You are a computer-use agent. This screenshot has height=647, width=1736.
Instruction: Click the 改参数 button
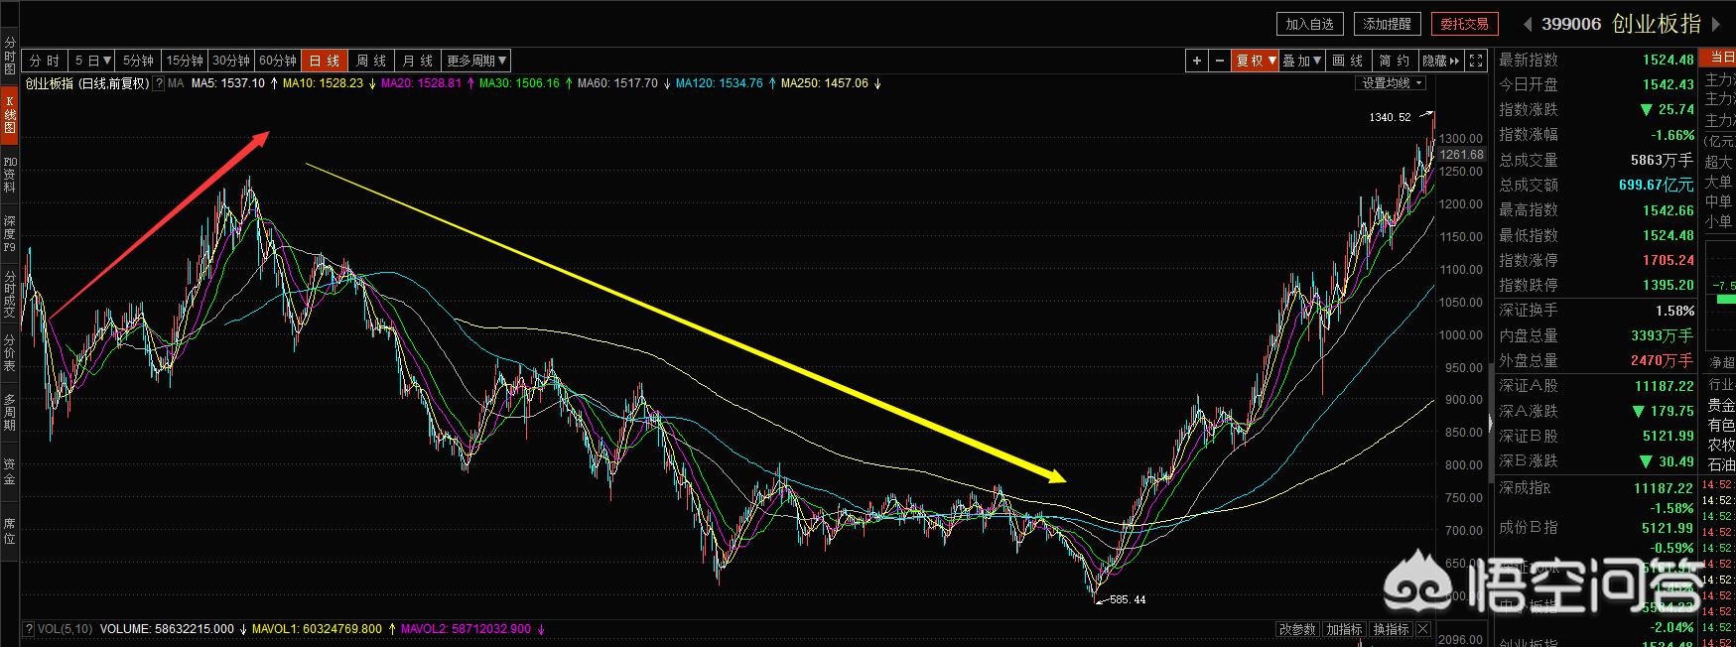pyautogui.click(x=1296, y=629)
